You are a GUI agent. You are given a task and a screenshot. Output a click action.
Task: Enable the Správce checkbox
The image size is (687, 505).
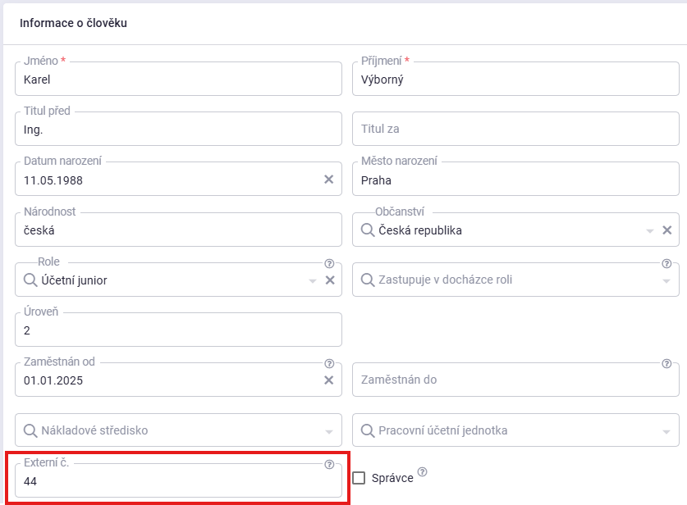pos(359,478)
